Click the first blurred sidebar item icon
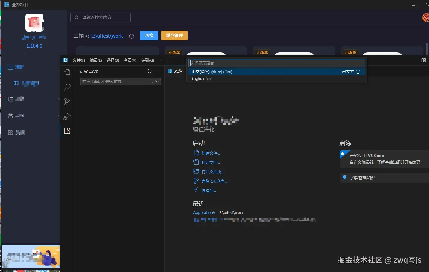The height and width of the screenshot is (272, 429). coord(11,67)
